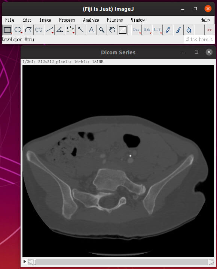
Task: Open the Analyze menu
Action: click(x=91, y=20)
